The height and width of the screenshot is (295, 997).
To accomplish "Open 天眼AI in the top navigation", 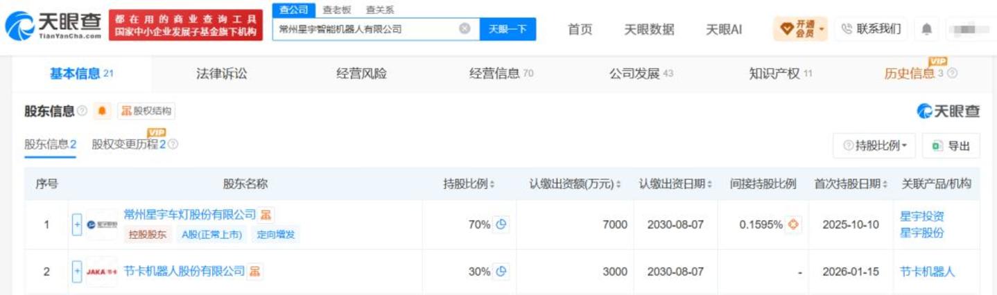I will click(x=724, y=29).
